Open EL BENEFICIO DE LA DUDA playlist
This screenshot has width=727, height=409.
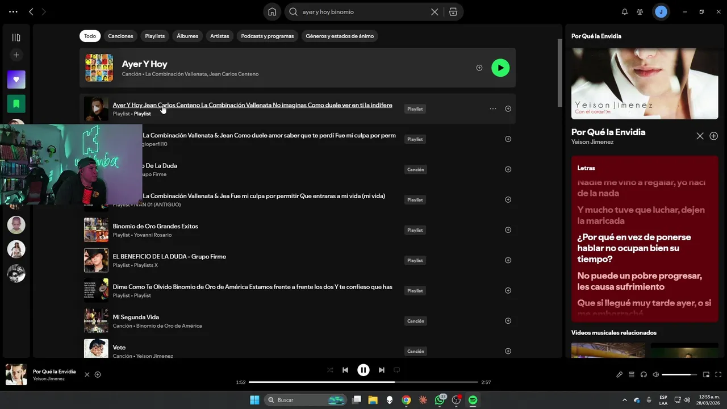169,256
